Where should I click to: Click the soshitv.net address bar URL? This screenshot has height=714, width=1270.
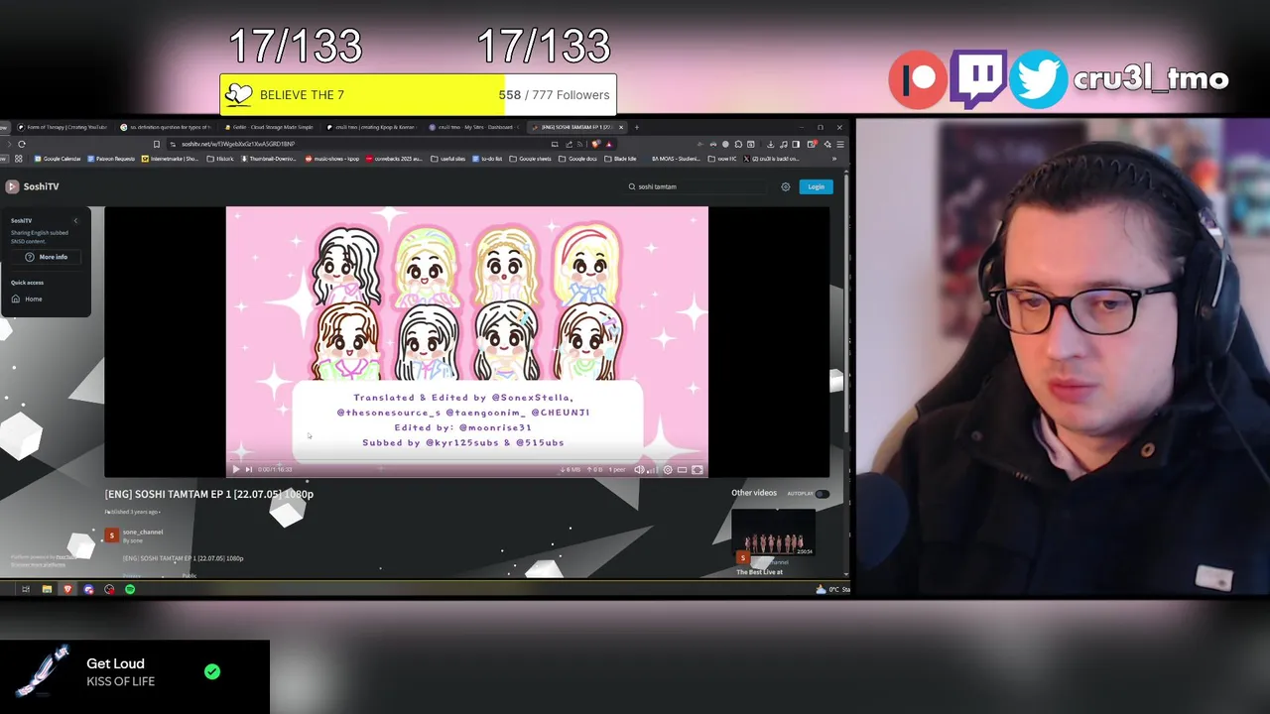click(238, 144)
